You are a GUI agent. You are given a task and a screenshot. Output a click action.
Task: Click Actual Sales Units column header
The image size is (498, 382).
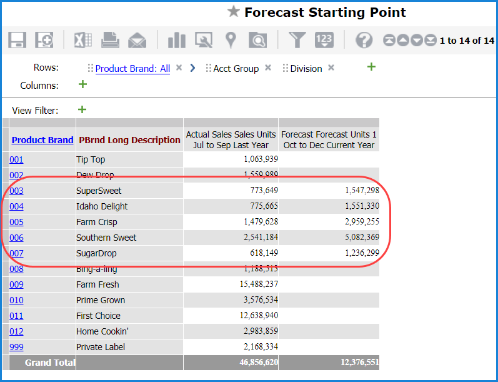click(231, 140)
